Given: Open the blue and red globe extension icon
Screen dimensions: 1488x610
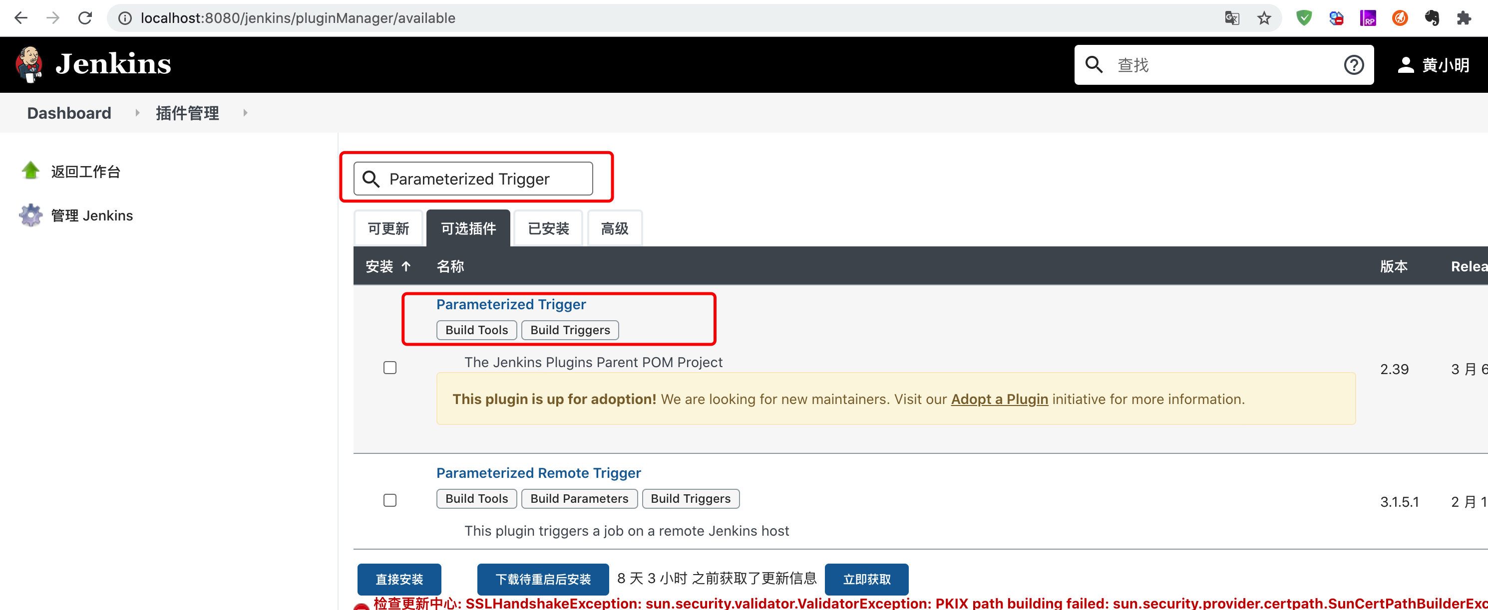Looking at the screenshot, I should (1336, 18).
